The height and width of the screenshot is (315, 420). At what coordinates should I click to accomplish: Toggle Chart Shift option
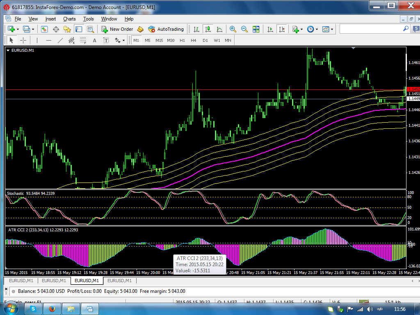(282, 29)
